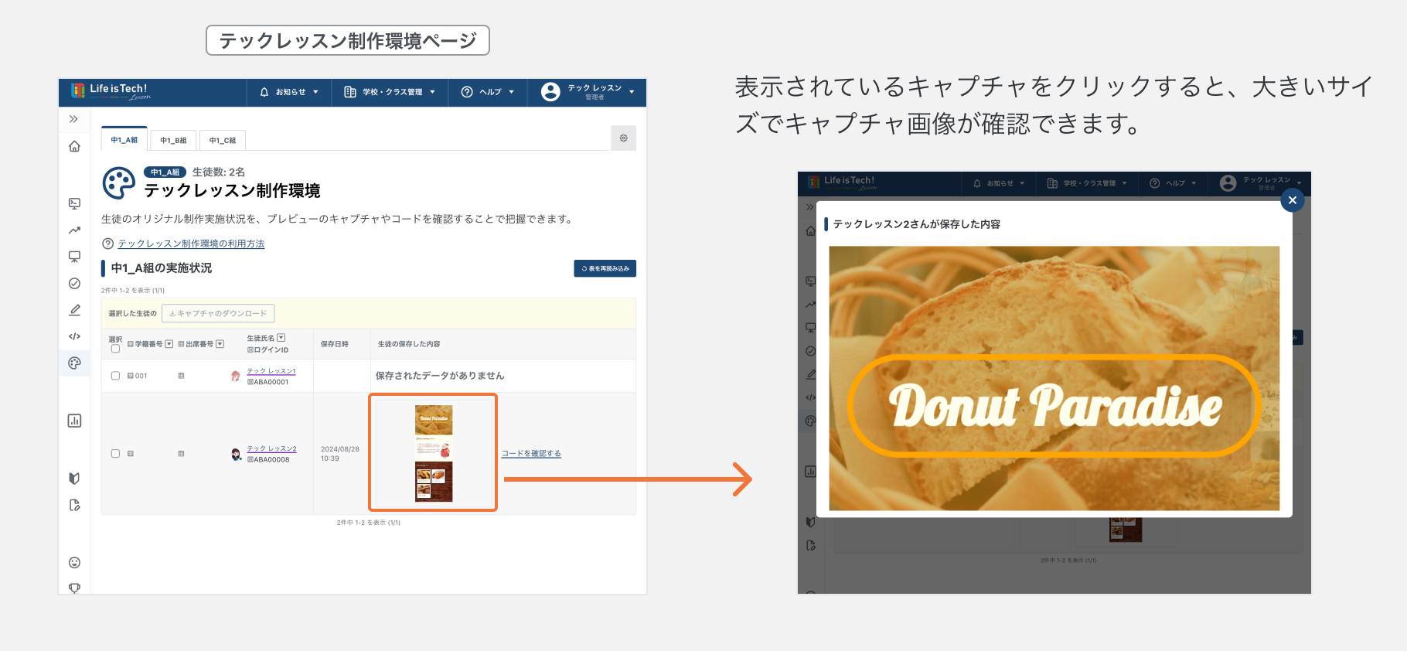The width and height of the screenshot is (1407, 651).
Task: Switch to the 中1_A組 tab
Action: (124, 139)
